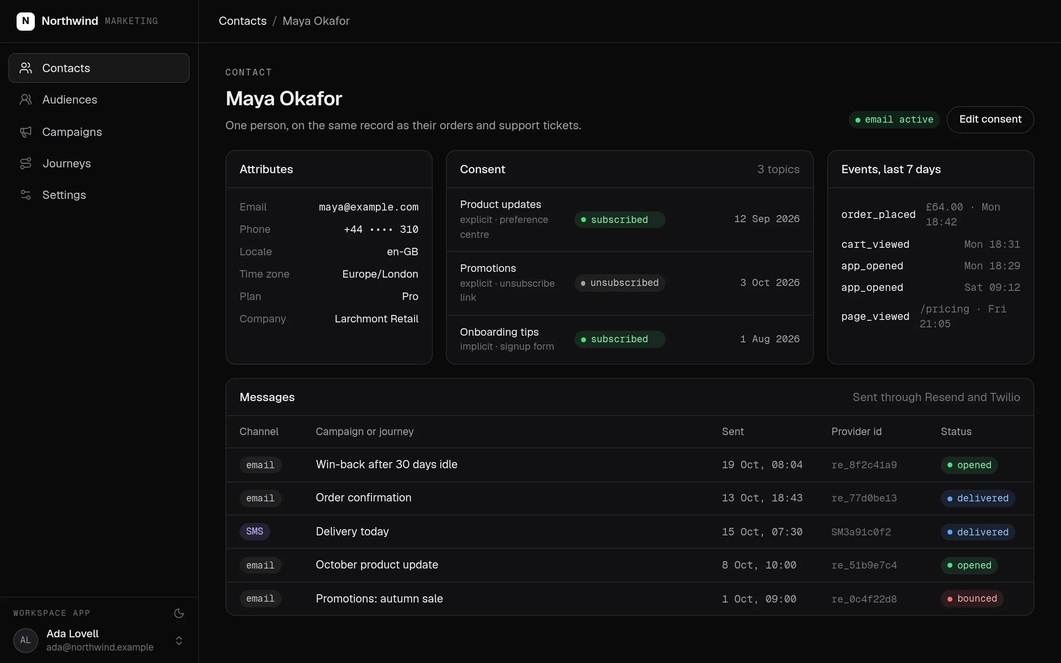Click the 3 topics label
1061x663 pixels.
click(778, 169)
